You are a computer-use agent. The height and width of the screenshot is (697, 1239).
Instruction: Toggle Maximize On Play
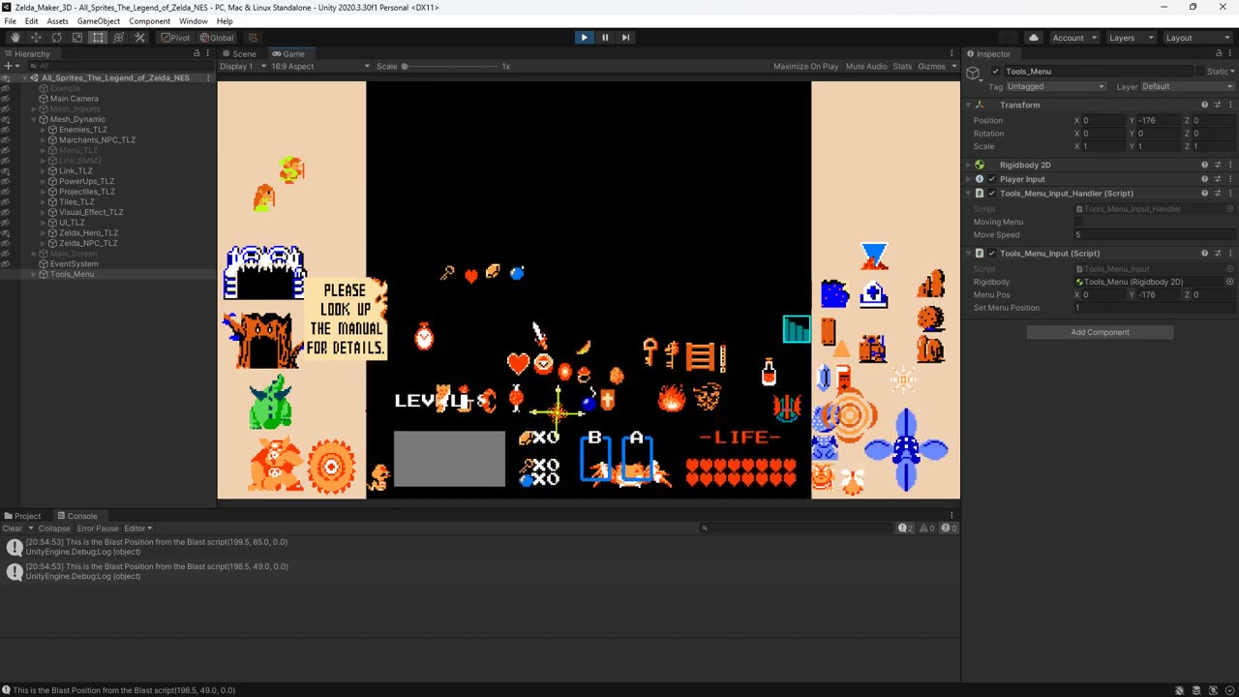(805, 66)
